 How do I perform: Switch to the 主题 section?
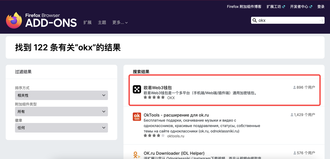(x=102, y=22)
